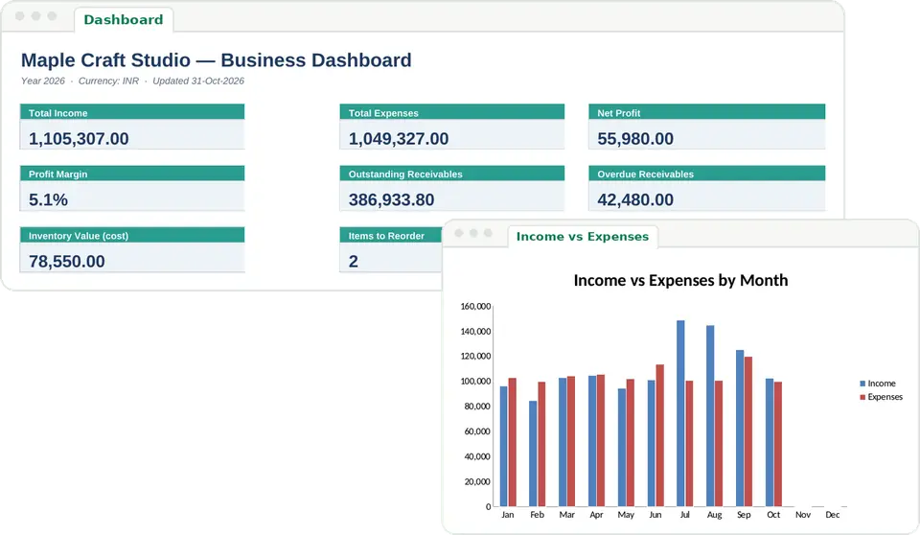Viewport: 920px width, 535px height.
Task: Click the red Expenses legend swatch
Action: (x=862, y=397)
